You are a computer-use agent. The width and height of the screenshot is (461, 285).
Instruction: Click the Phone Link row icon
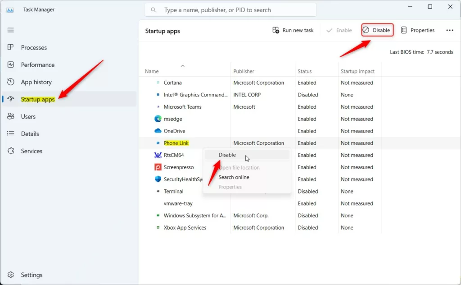pos(158,143)
